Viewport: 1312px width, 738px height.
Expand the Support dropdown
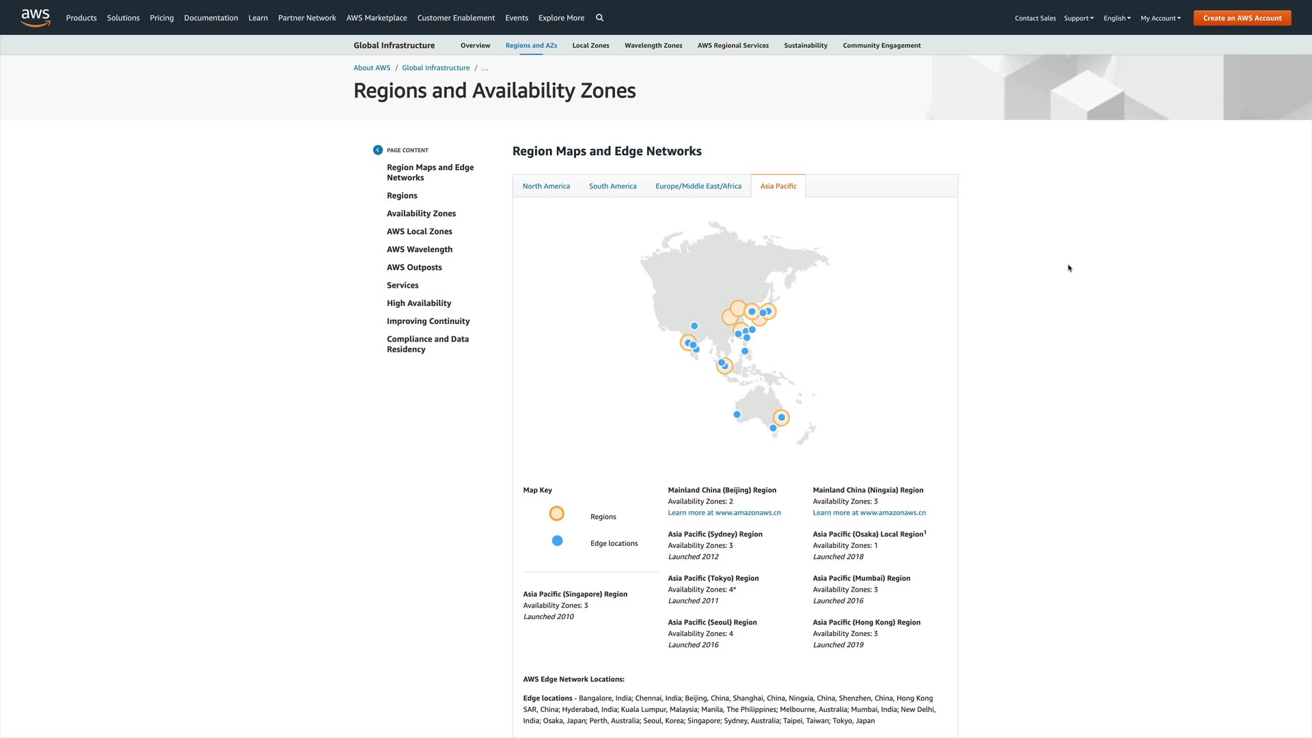(1078, 18)
